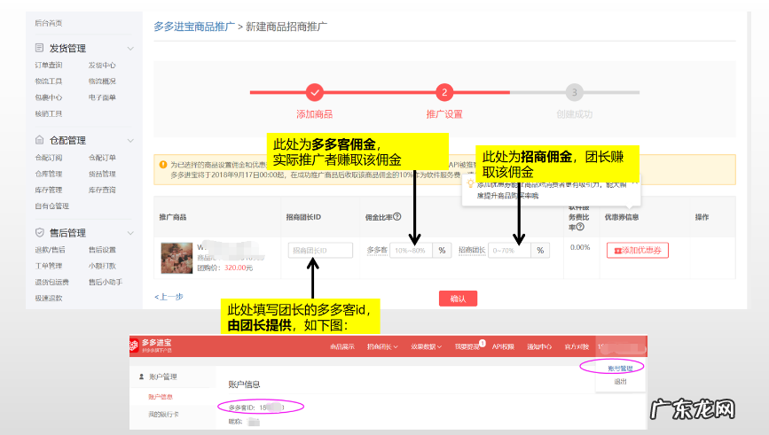
Task: Click the 添加优惠券 button
Action: (638, 251)
